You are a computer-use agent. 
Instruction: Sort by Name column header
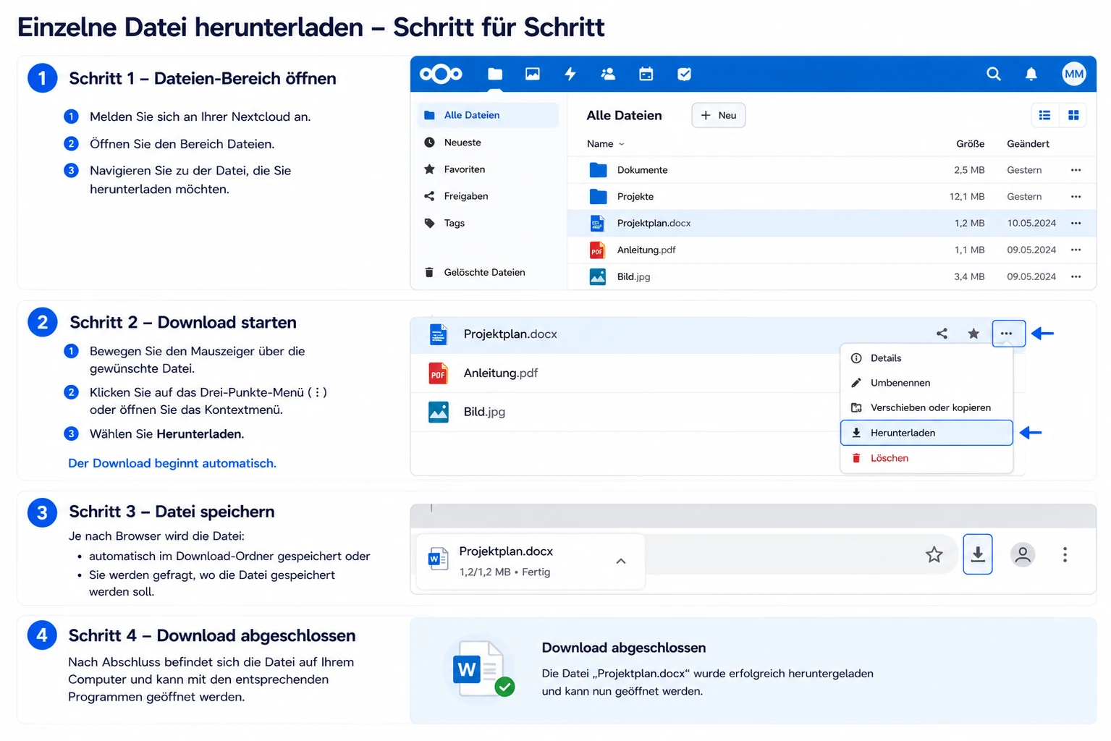click(605, 144)
